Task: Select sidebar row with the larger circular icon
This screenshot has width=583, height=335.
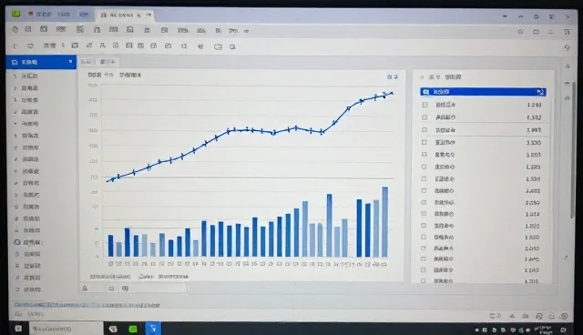Action: click(28, 242)
